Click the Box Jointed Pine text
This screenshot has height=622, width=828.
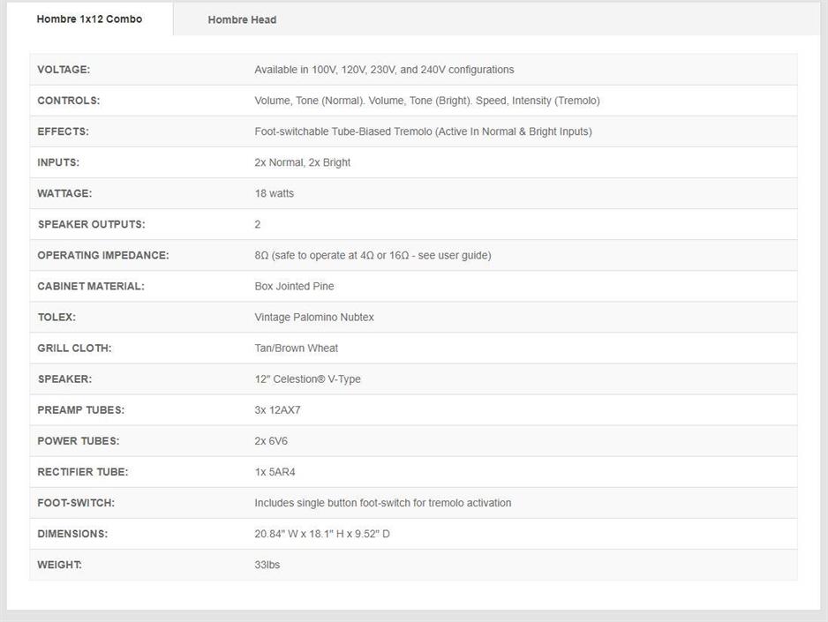click(294, 286)
